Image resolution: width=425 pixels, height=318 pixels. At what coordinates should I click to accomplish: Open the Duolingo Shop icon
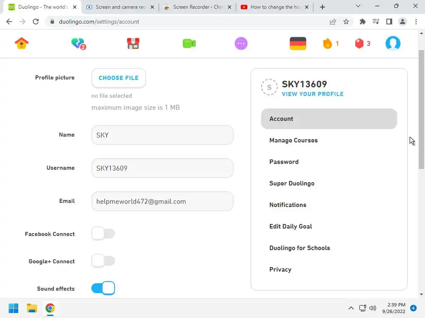coord(133,43)
